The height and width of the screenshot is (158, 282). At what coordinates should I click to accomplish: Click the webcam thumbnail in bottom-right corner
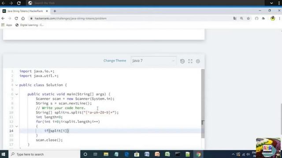click(268, 148)
